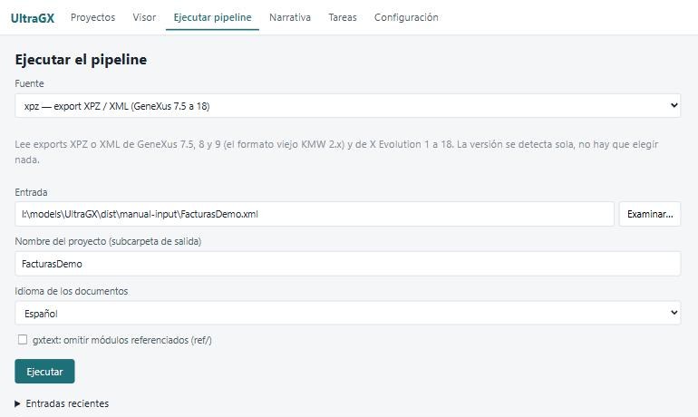Open the UltraGX logo home link
Image resolution: width=698 pixels, height=417 pixels.
point(33,18)
